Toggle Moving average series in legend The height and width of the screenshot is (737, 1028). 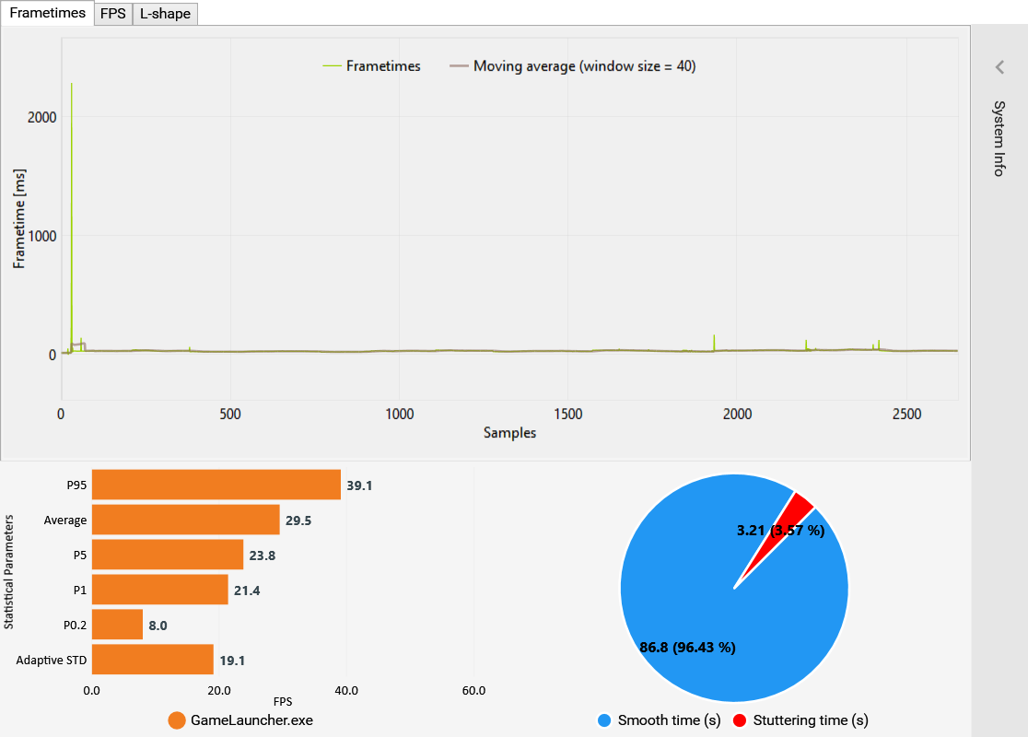572,66
